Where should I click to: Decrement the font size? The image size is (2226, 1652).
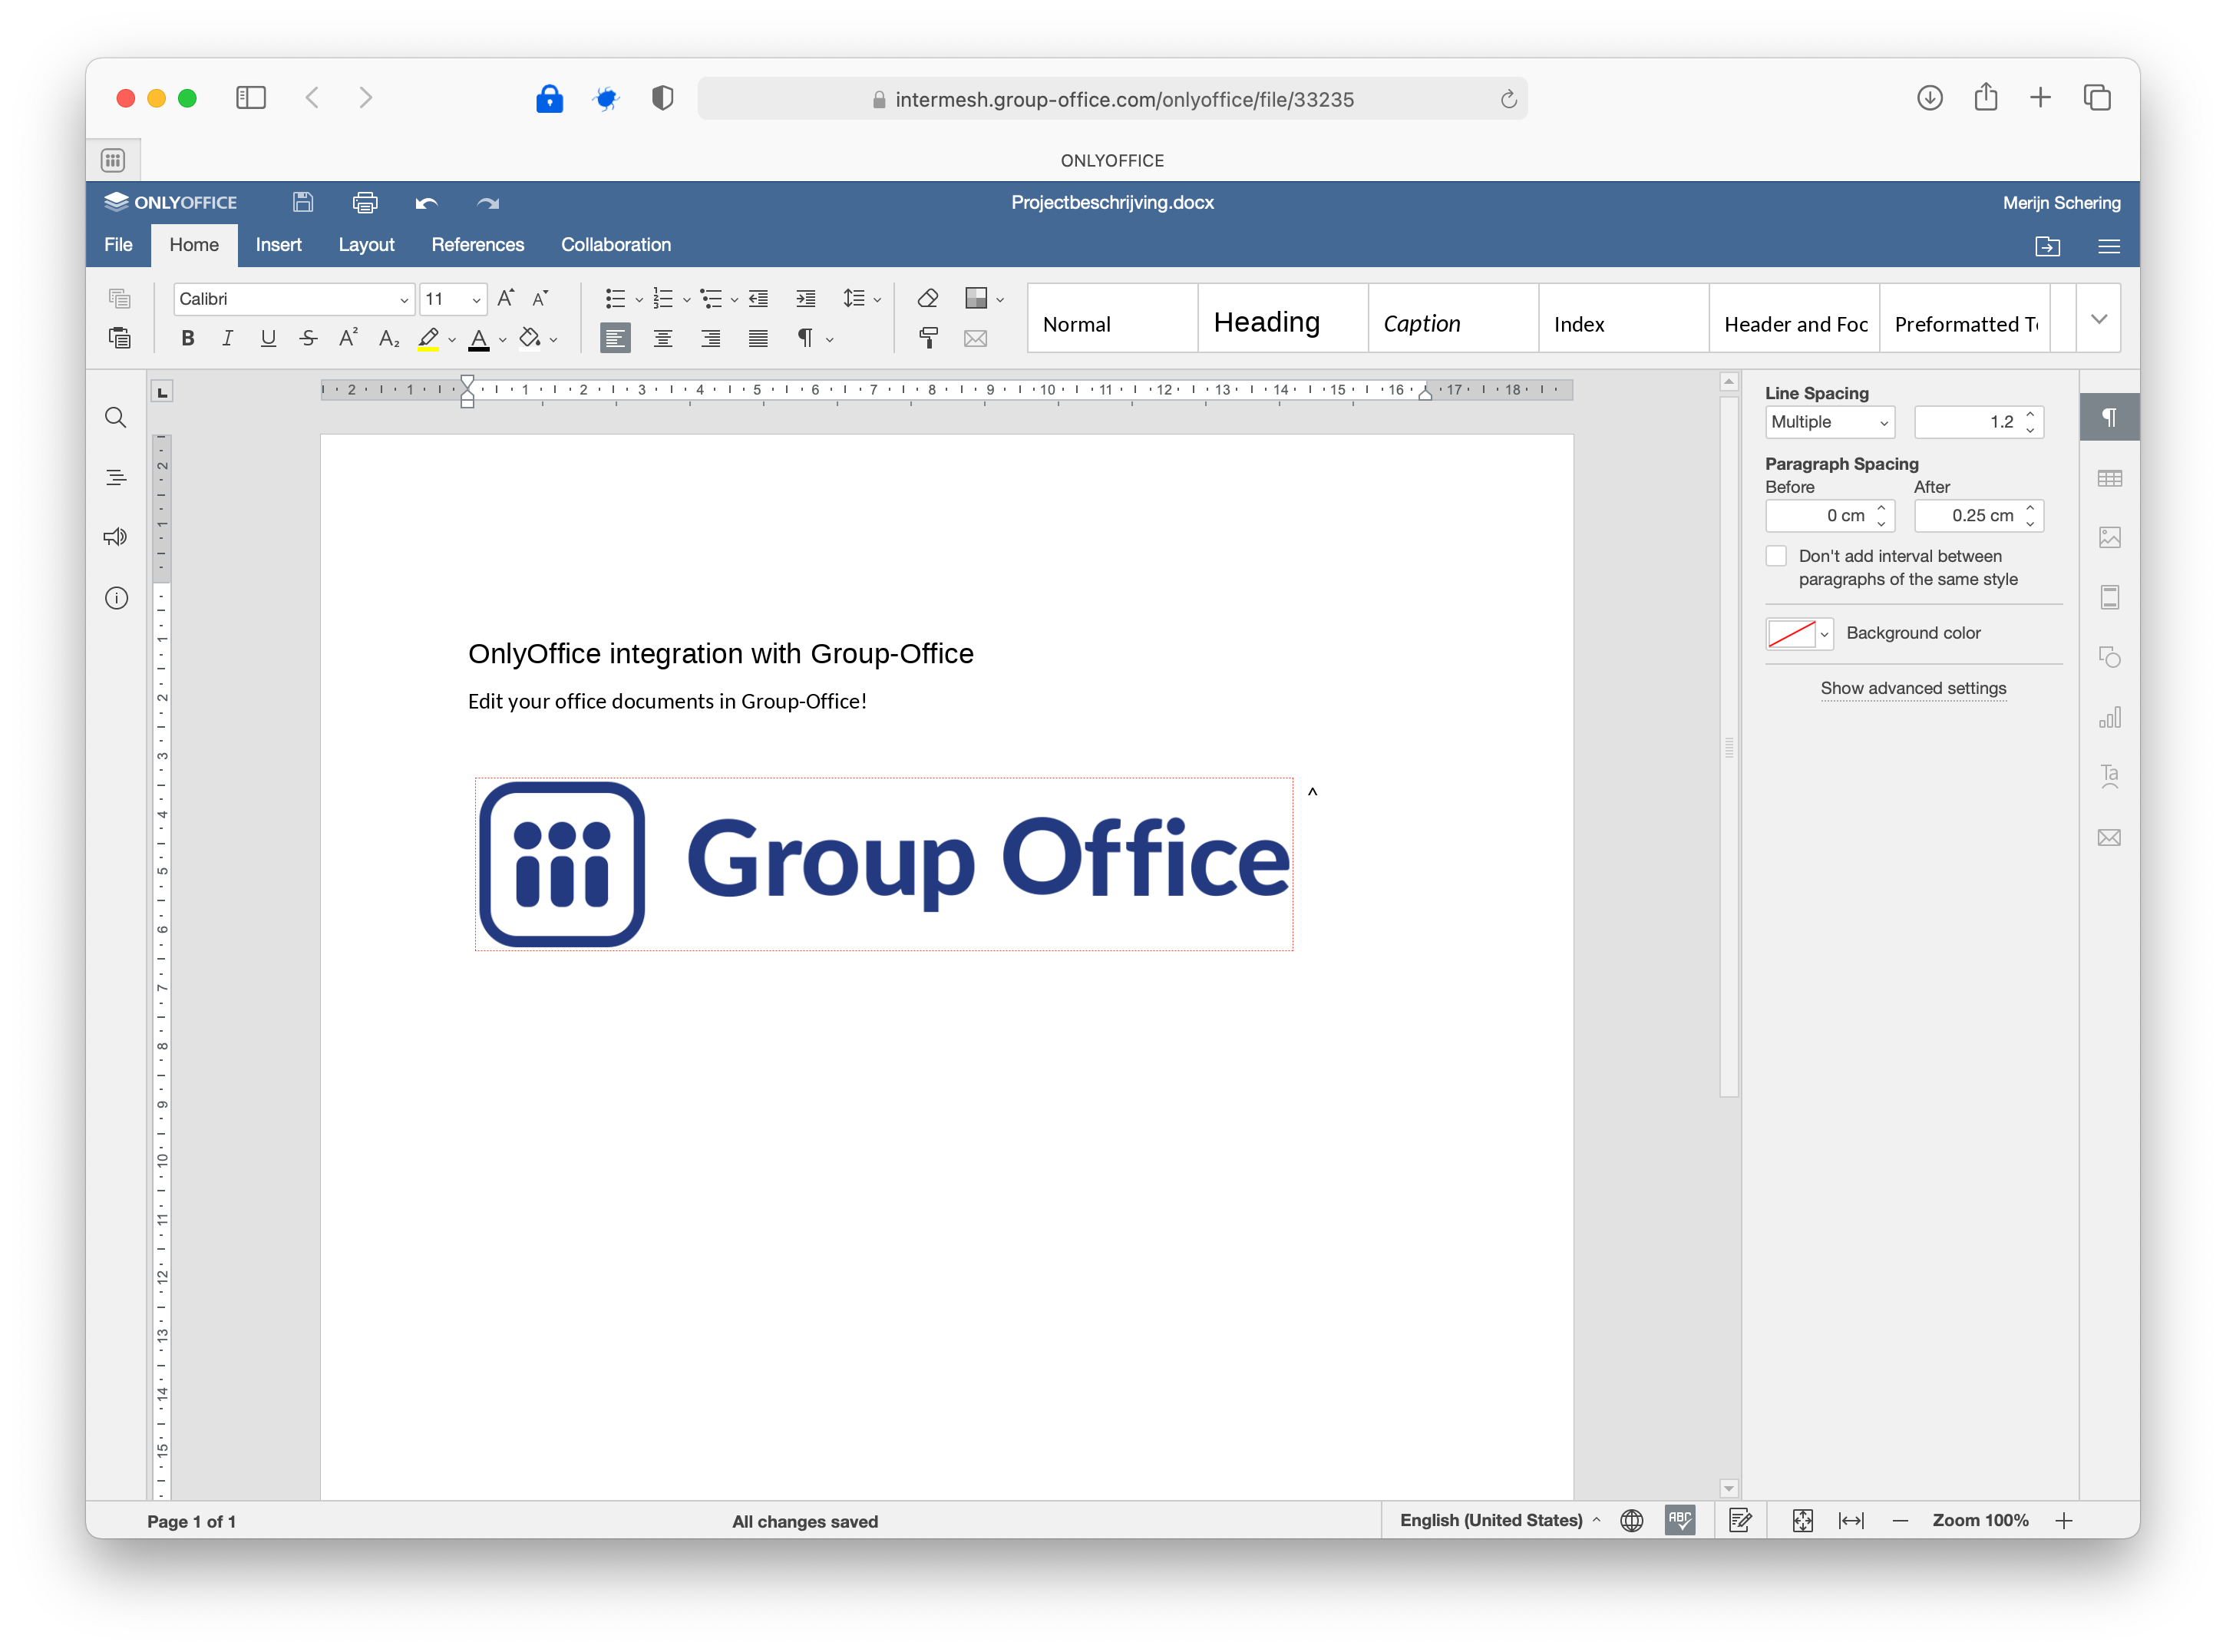[x=541, y=298]
